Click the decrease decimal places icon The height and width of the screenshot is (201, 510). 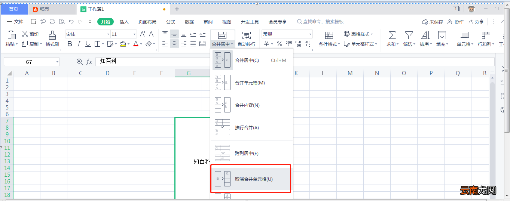click(308, 44)
